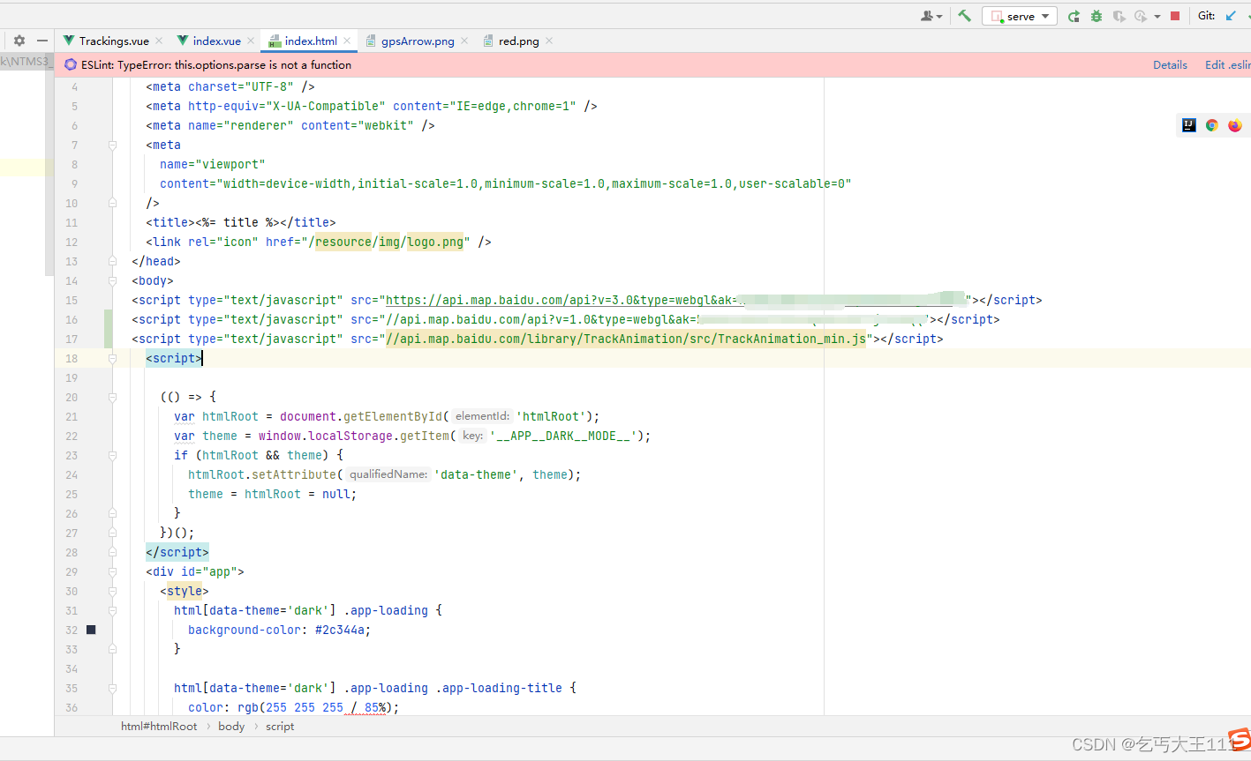Open page in Firefox browser icon
Image resolution: width=1251 pixels, height=761 pixels.
1235,125
